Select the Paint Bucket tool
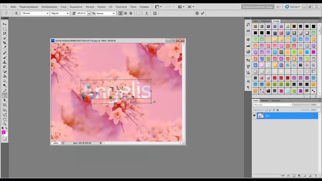Viewport: 322px width, 181px height. click(x=5, y=76)
